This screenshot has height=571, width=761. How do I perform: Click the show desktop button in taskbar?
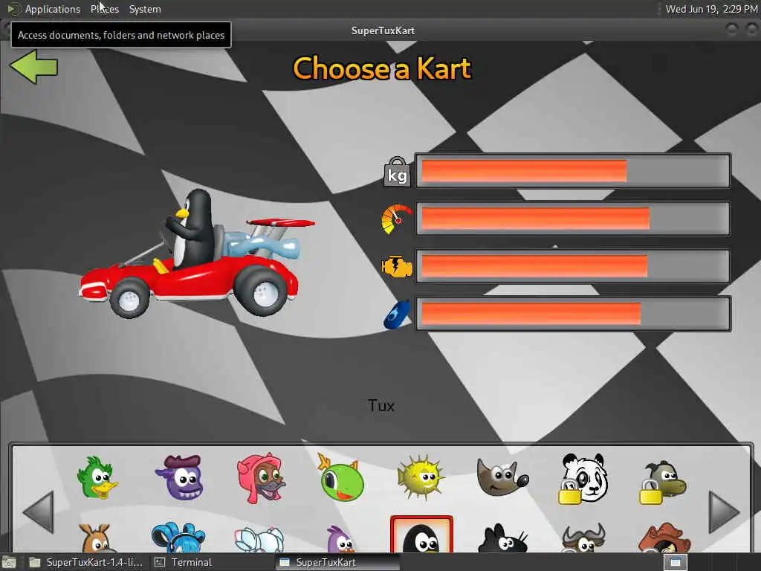click(x=8, y=562)
